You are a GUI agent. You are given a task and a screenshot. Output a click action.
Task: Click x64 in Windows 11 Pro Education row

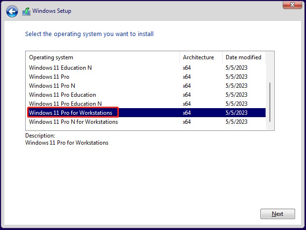point(187,95)
